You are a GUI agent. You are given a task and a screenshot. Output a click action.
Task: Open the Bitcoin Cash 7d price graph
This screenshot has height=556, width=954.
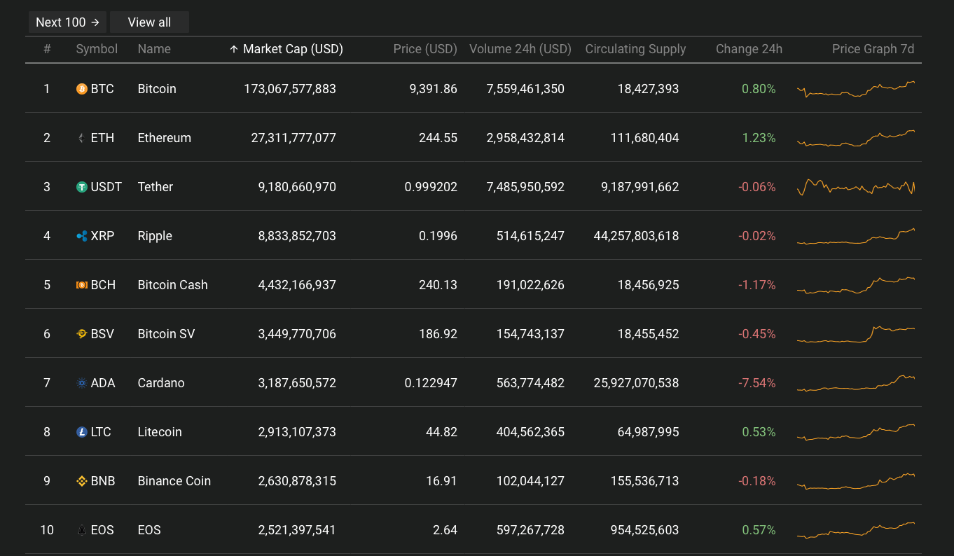856,285
